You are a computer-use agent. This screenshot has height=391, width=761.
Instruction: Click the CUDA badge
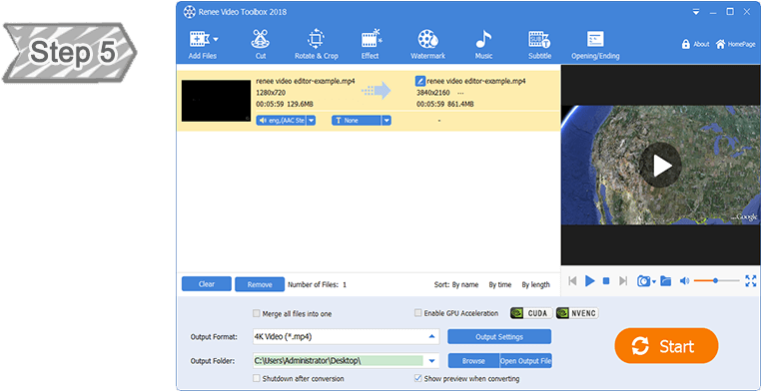pyautogui.click(x=531, y=313)
